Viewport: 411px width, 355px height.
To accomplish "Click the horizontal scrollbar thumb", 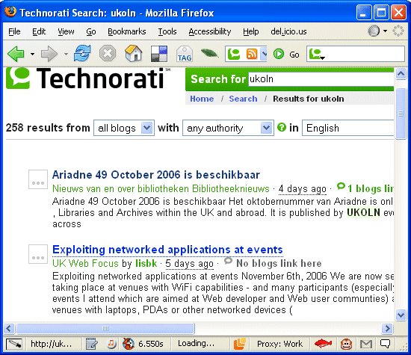I will coord(105,328).
